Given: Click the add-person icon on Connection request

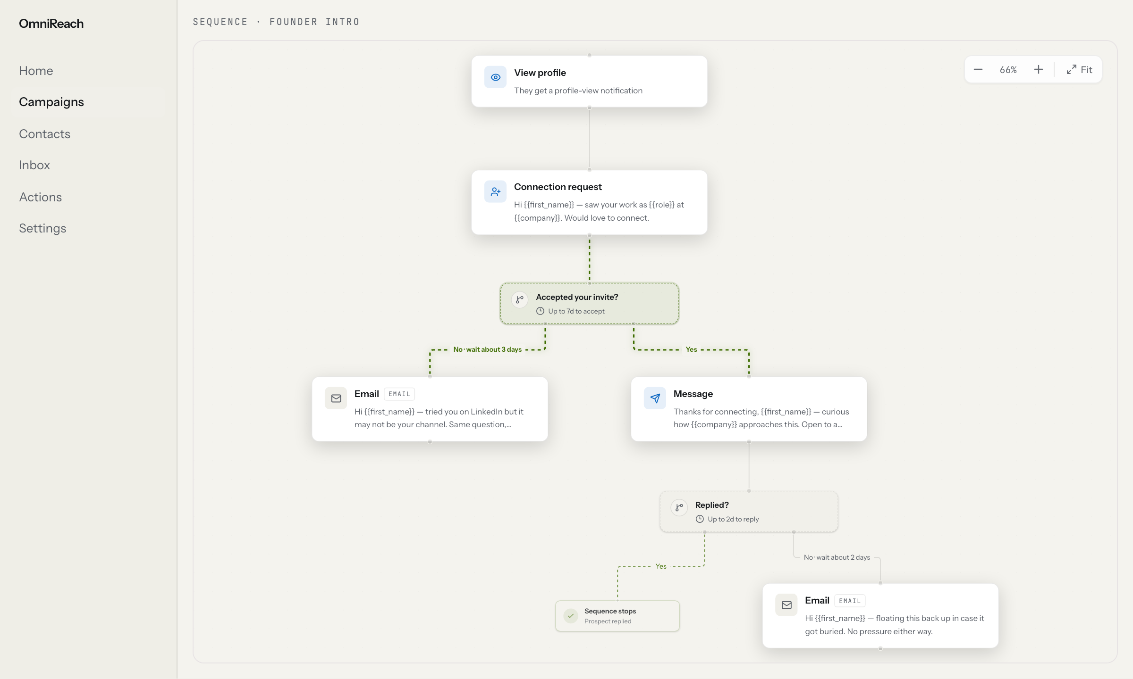Looking at the screenshot, I should (495, 191).
